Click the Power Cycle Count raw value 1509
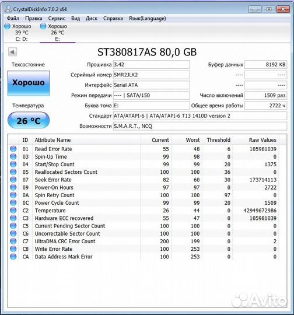Image resolution: width=294 pixels, height=315 pixels. coord(270,203)
